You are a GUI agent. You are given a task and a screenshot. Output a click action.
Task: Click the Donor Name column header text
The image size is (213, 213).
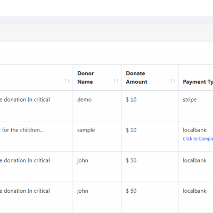pos(86,78)
